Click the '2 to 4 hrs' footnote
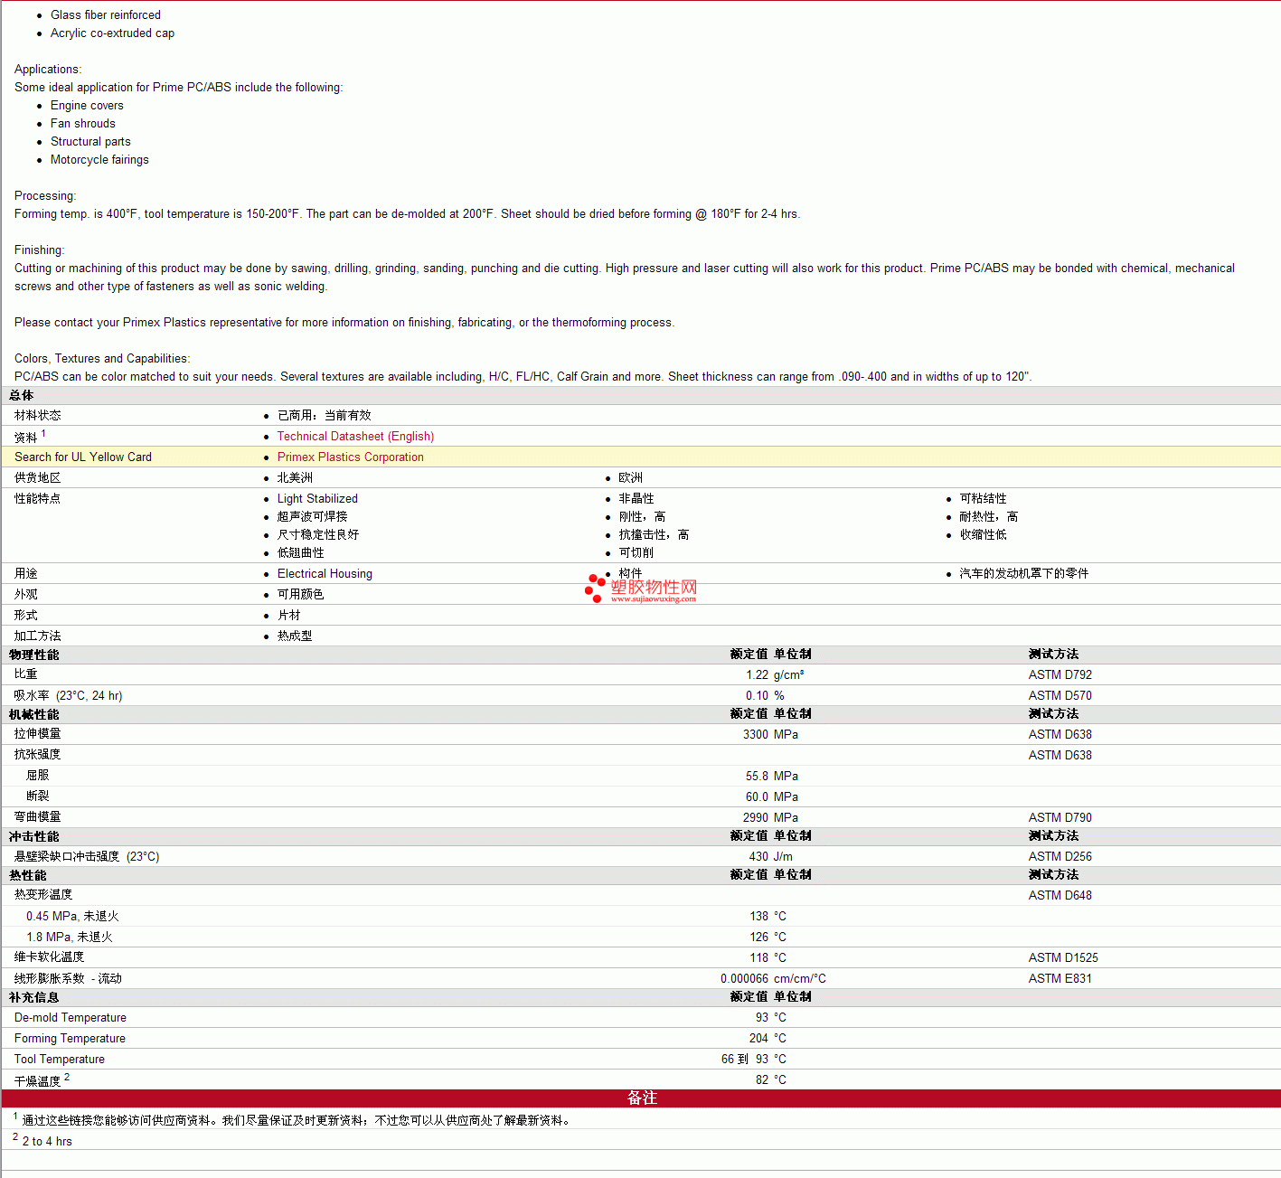Viewport: 1281px width, 1178px height. coord(47,1141)
